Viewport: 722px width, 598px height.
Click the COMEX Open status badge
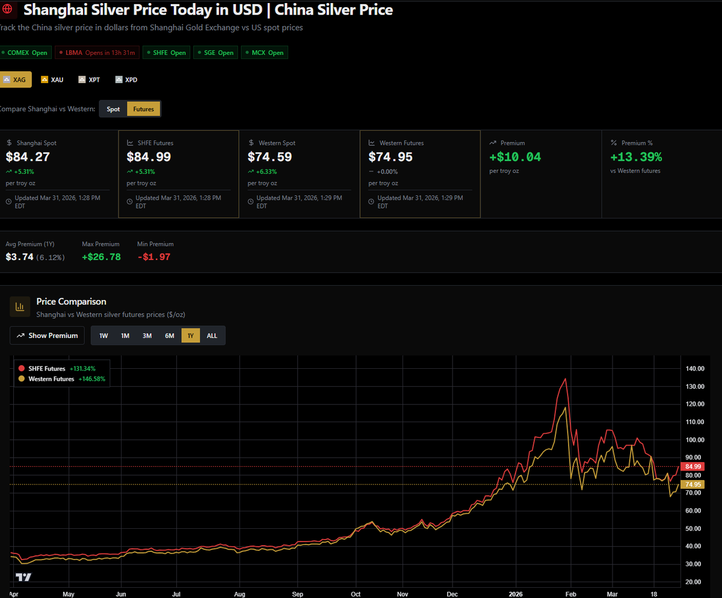pyautogui.click(x=25, y=52)
